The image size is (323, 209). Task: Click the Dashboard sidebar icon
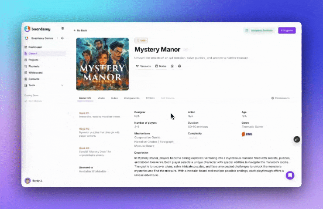pyautogui.click(x=26, y=47)
